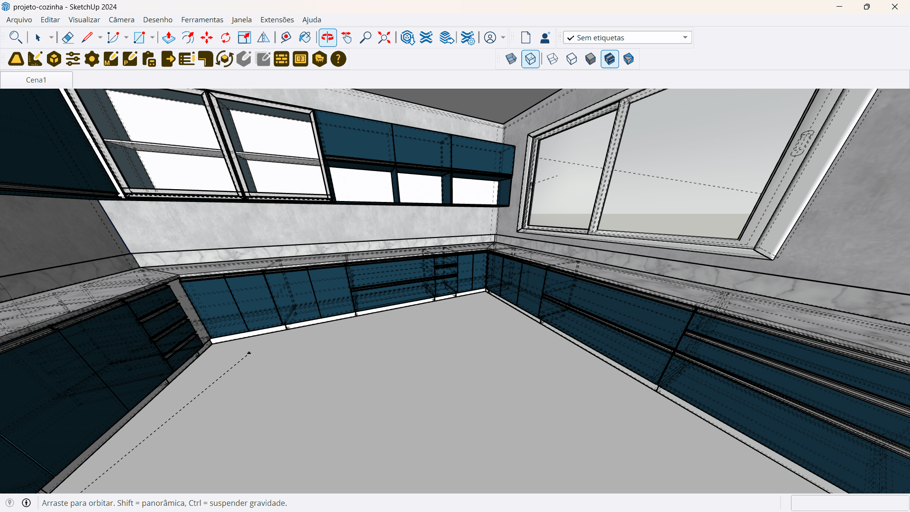Choose the Zoom tool

(365, 37)
